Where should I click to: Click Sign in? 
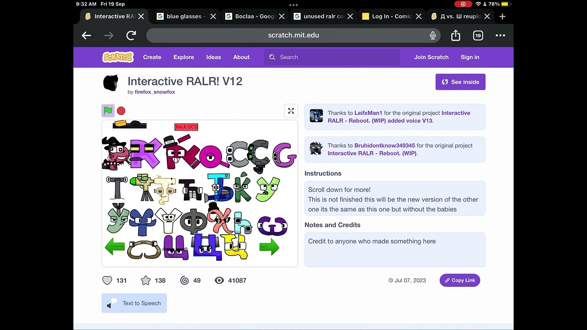tap(470, 57)
